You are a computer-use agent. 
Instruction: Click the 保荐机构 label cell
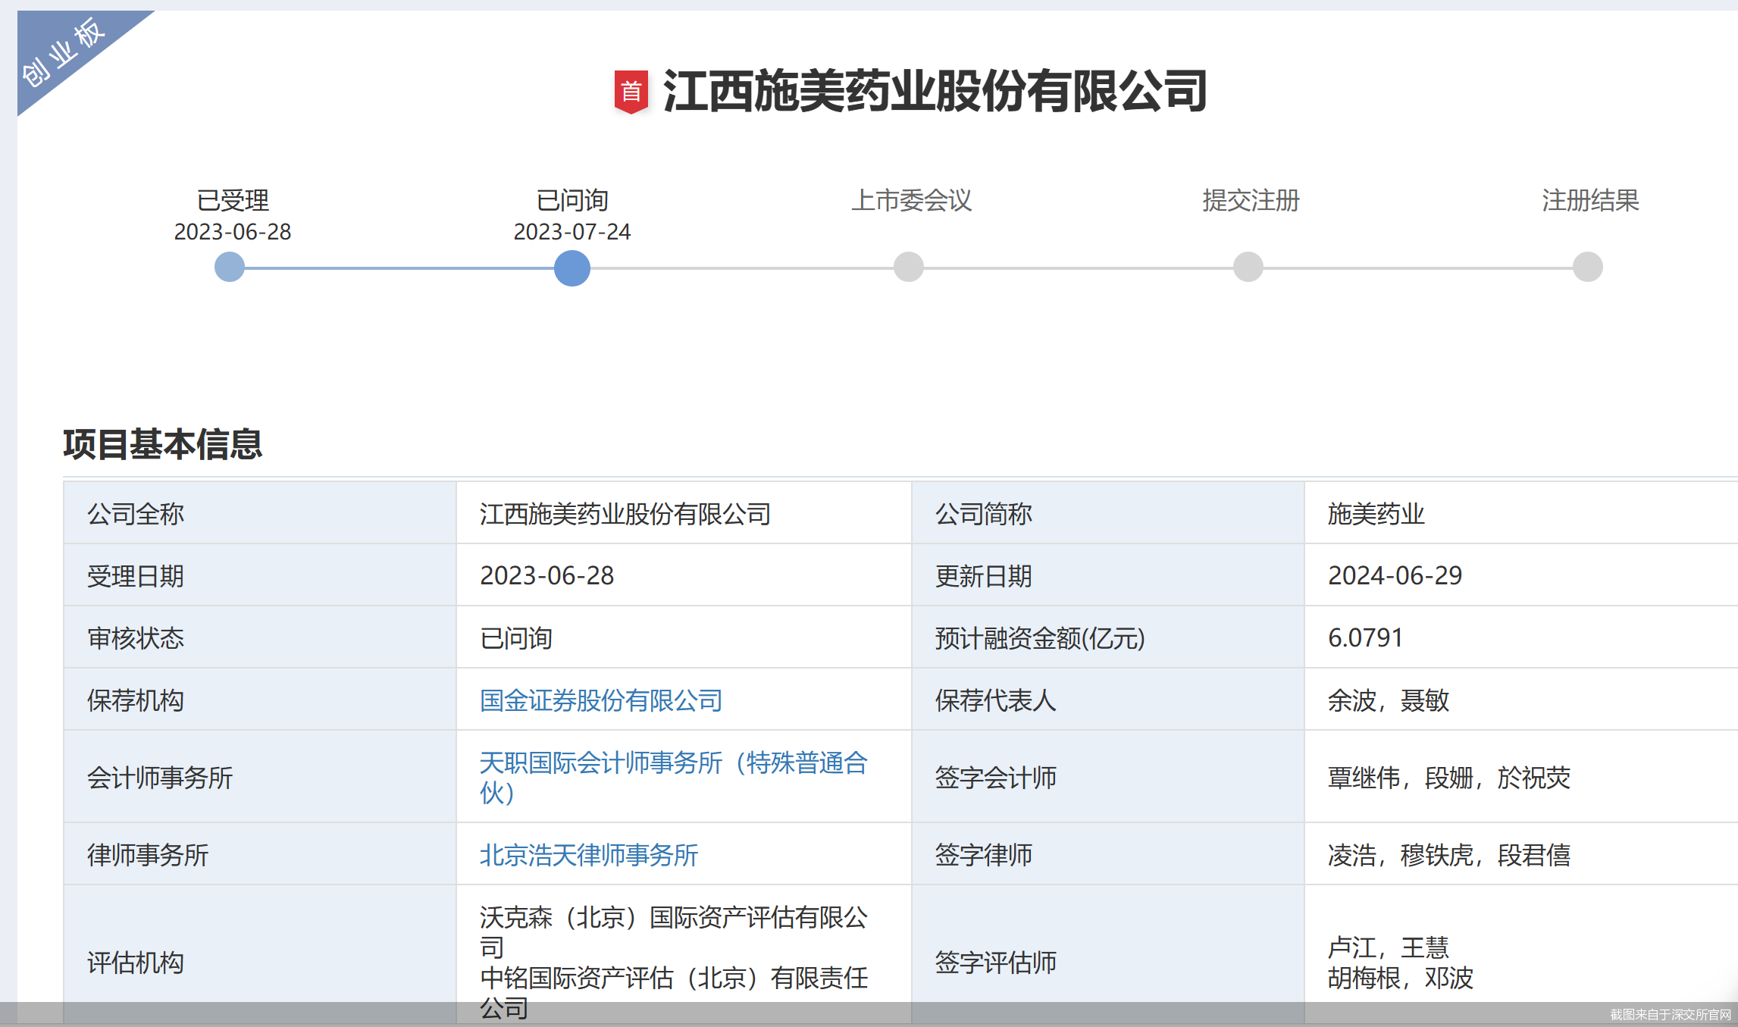(x=260, y=700)
